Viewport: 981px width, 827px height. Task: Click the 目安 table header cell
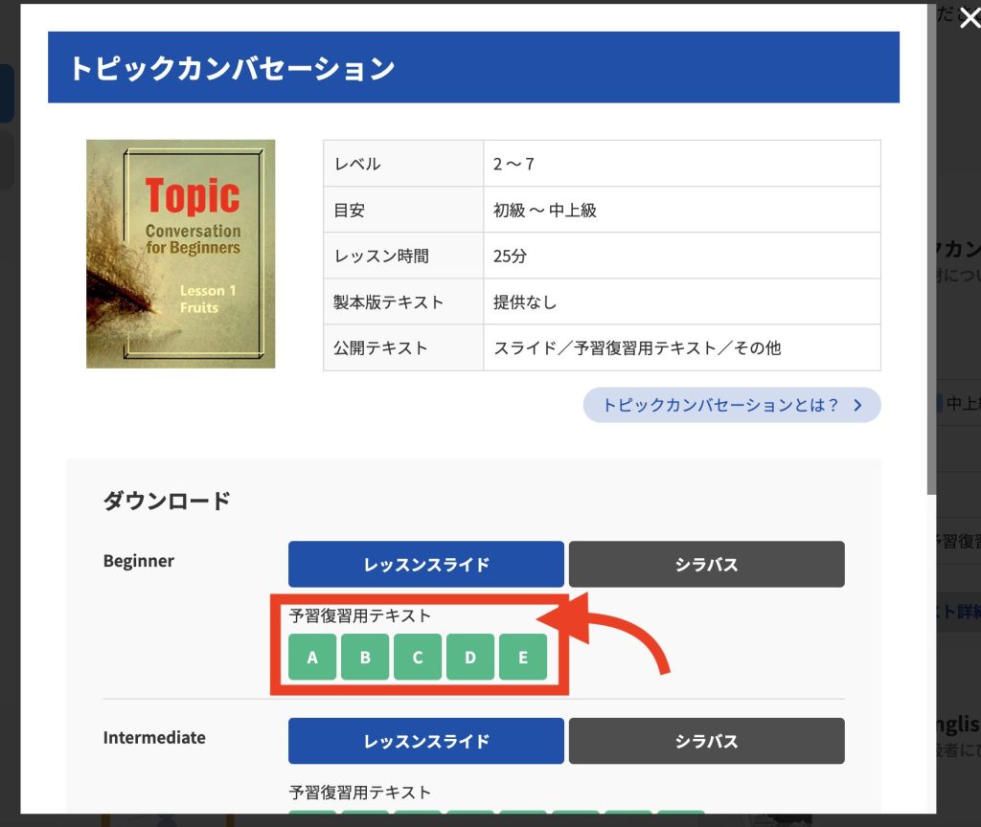click(403, 210)
